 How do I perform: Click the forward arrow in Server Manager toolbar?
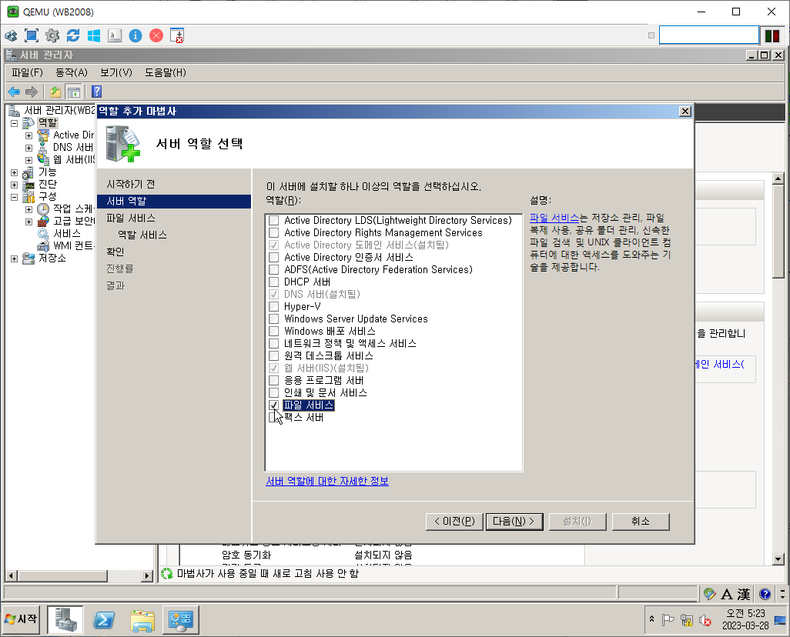click(x=32, y=92)
